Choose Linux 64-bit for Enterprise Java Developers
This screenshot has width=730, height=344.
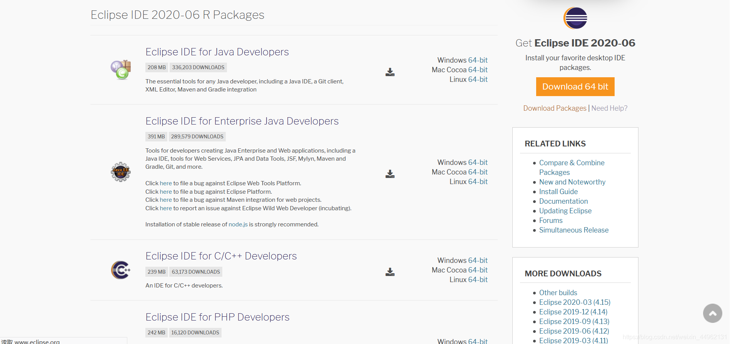click(478, 182)
